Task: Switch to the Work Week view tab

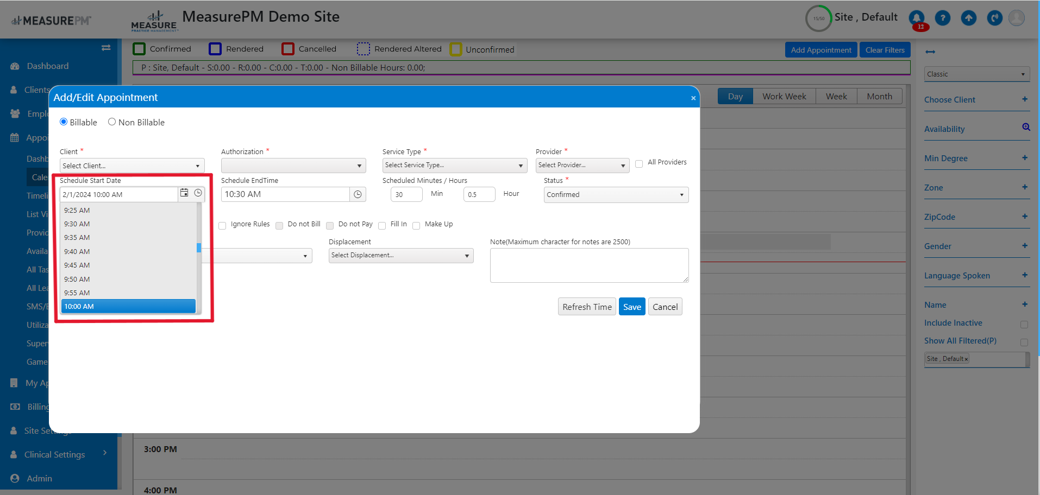Action: coord(784,96)
